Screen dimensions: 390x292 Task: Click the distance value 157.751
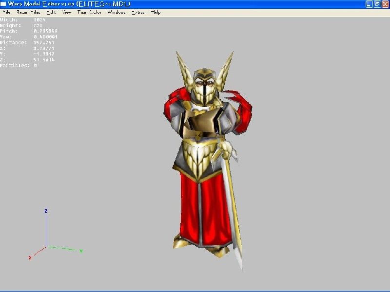pos(44,42)
